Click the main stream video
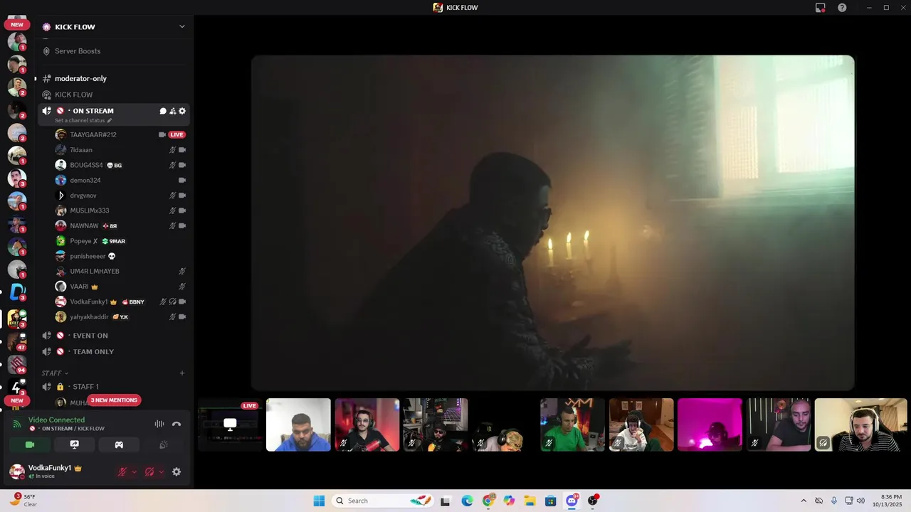 tap(552, 223)
